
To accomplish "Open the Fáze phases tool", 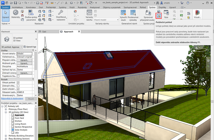I will pyautogui.click(x=167, y=14).
